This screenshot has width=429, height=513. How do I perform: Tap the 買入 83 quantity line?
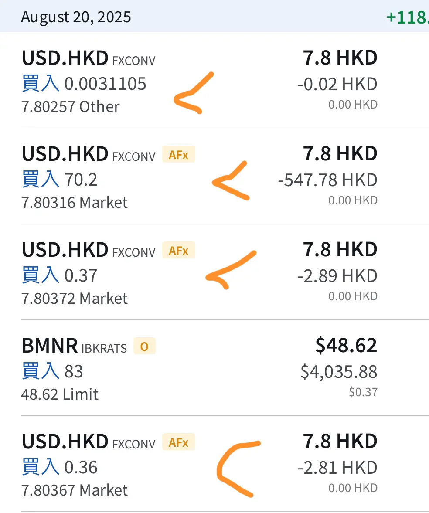(x=52, y=371)
